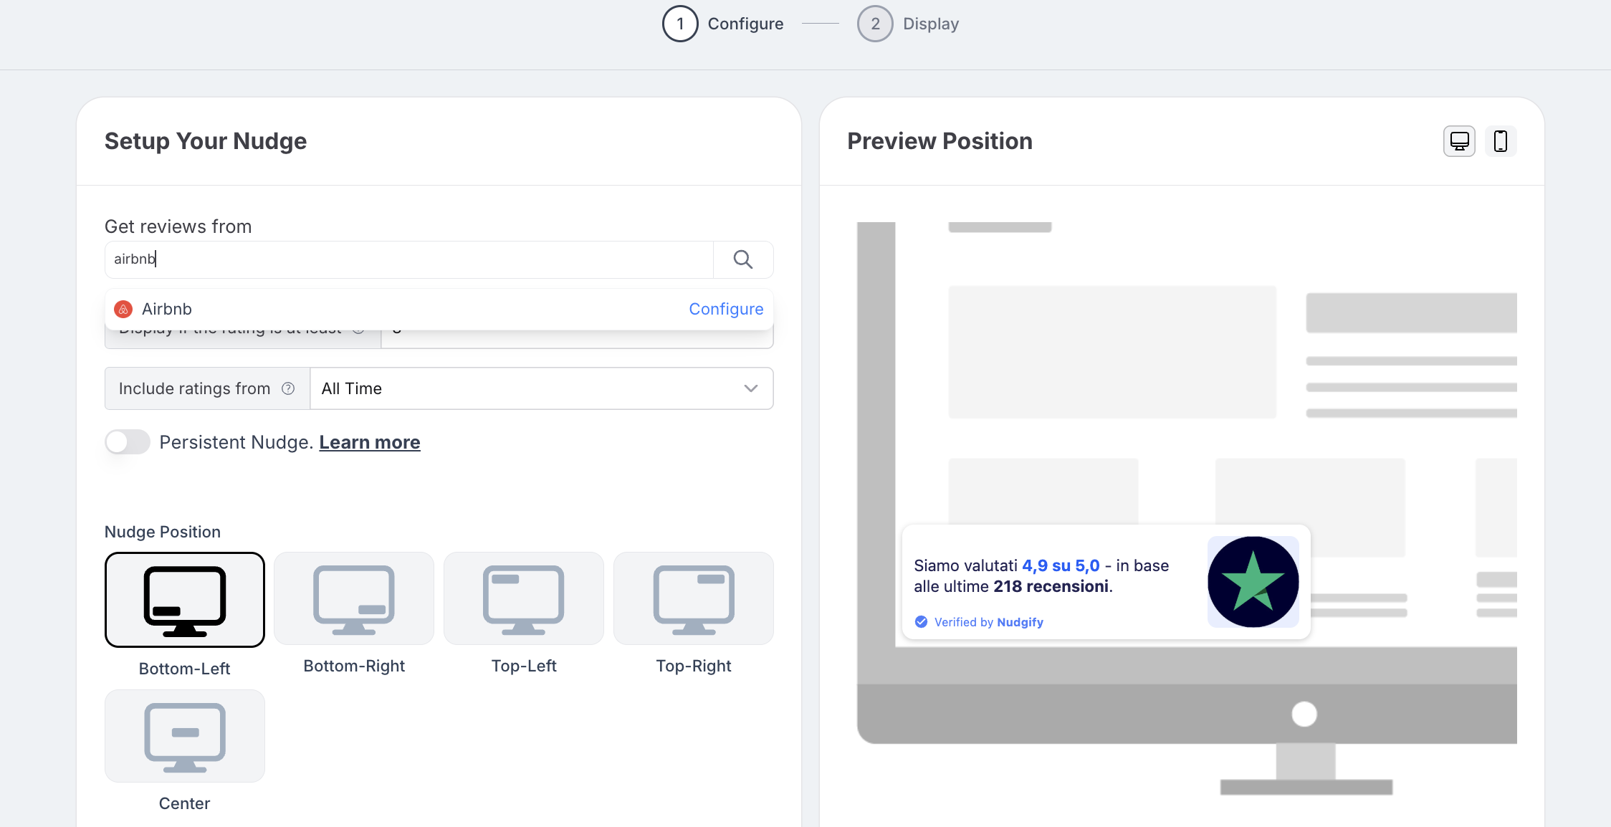Viewport: 1611px width, 827px height.
Task: Click the search magnifier icon
Action: click(743, 259)
